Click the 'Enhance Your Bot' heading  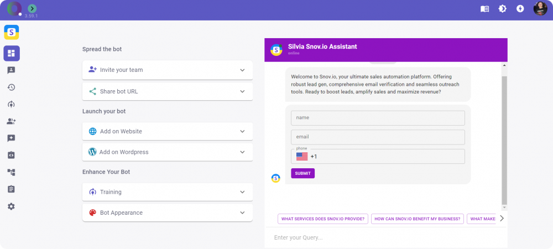click(106, 172)
